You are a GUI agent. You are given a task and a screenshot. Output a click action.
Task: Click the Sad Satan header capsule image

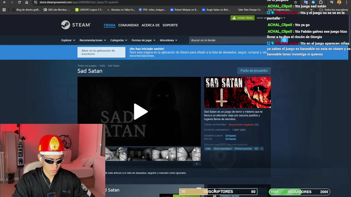237,92
